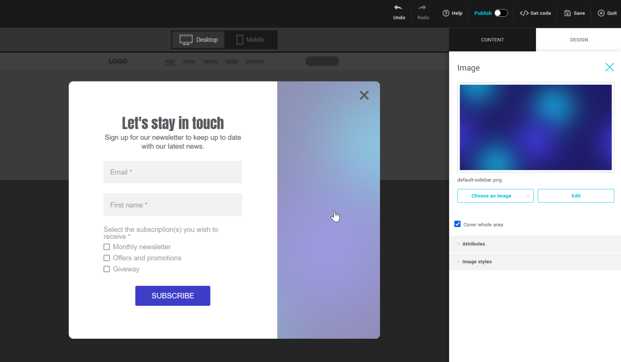Expand the Attributes section
The height and width of the screenshot is (362, 621).
[x=474, y=244]
